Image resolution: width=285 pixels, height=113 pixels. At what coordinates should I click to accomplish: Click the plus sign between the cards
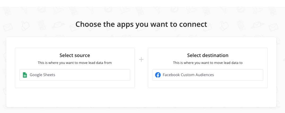point(141,59)
